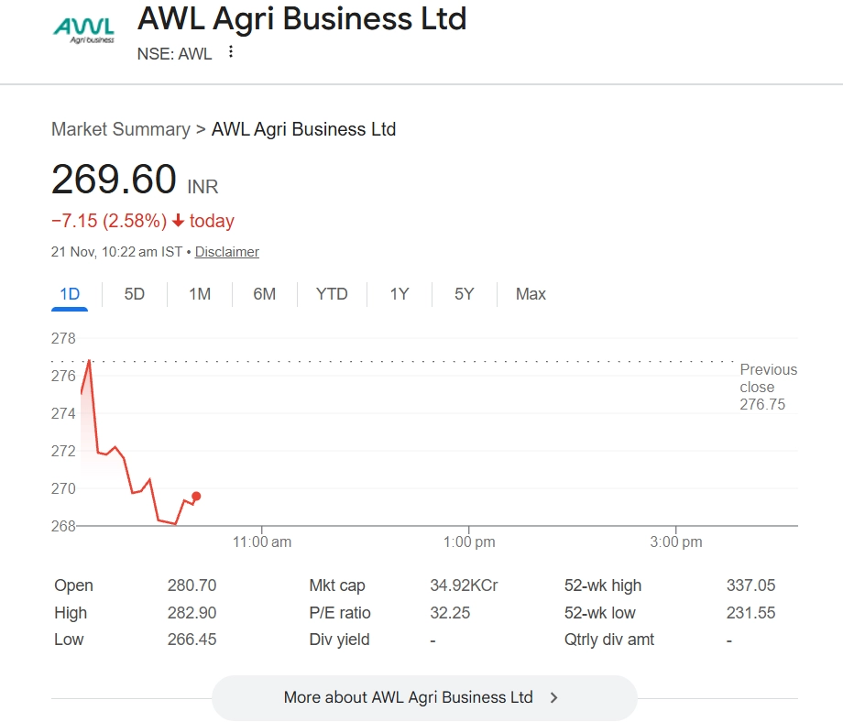This screenshot has height=722, width=843.
Task: Click the Previous close 276.75 label
Action: click(768, 387)
